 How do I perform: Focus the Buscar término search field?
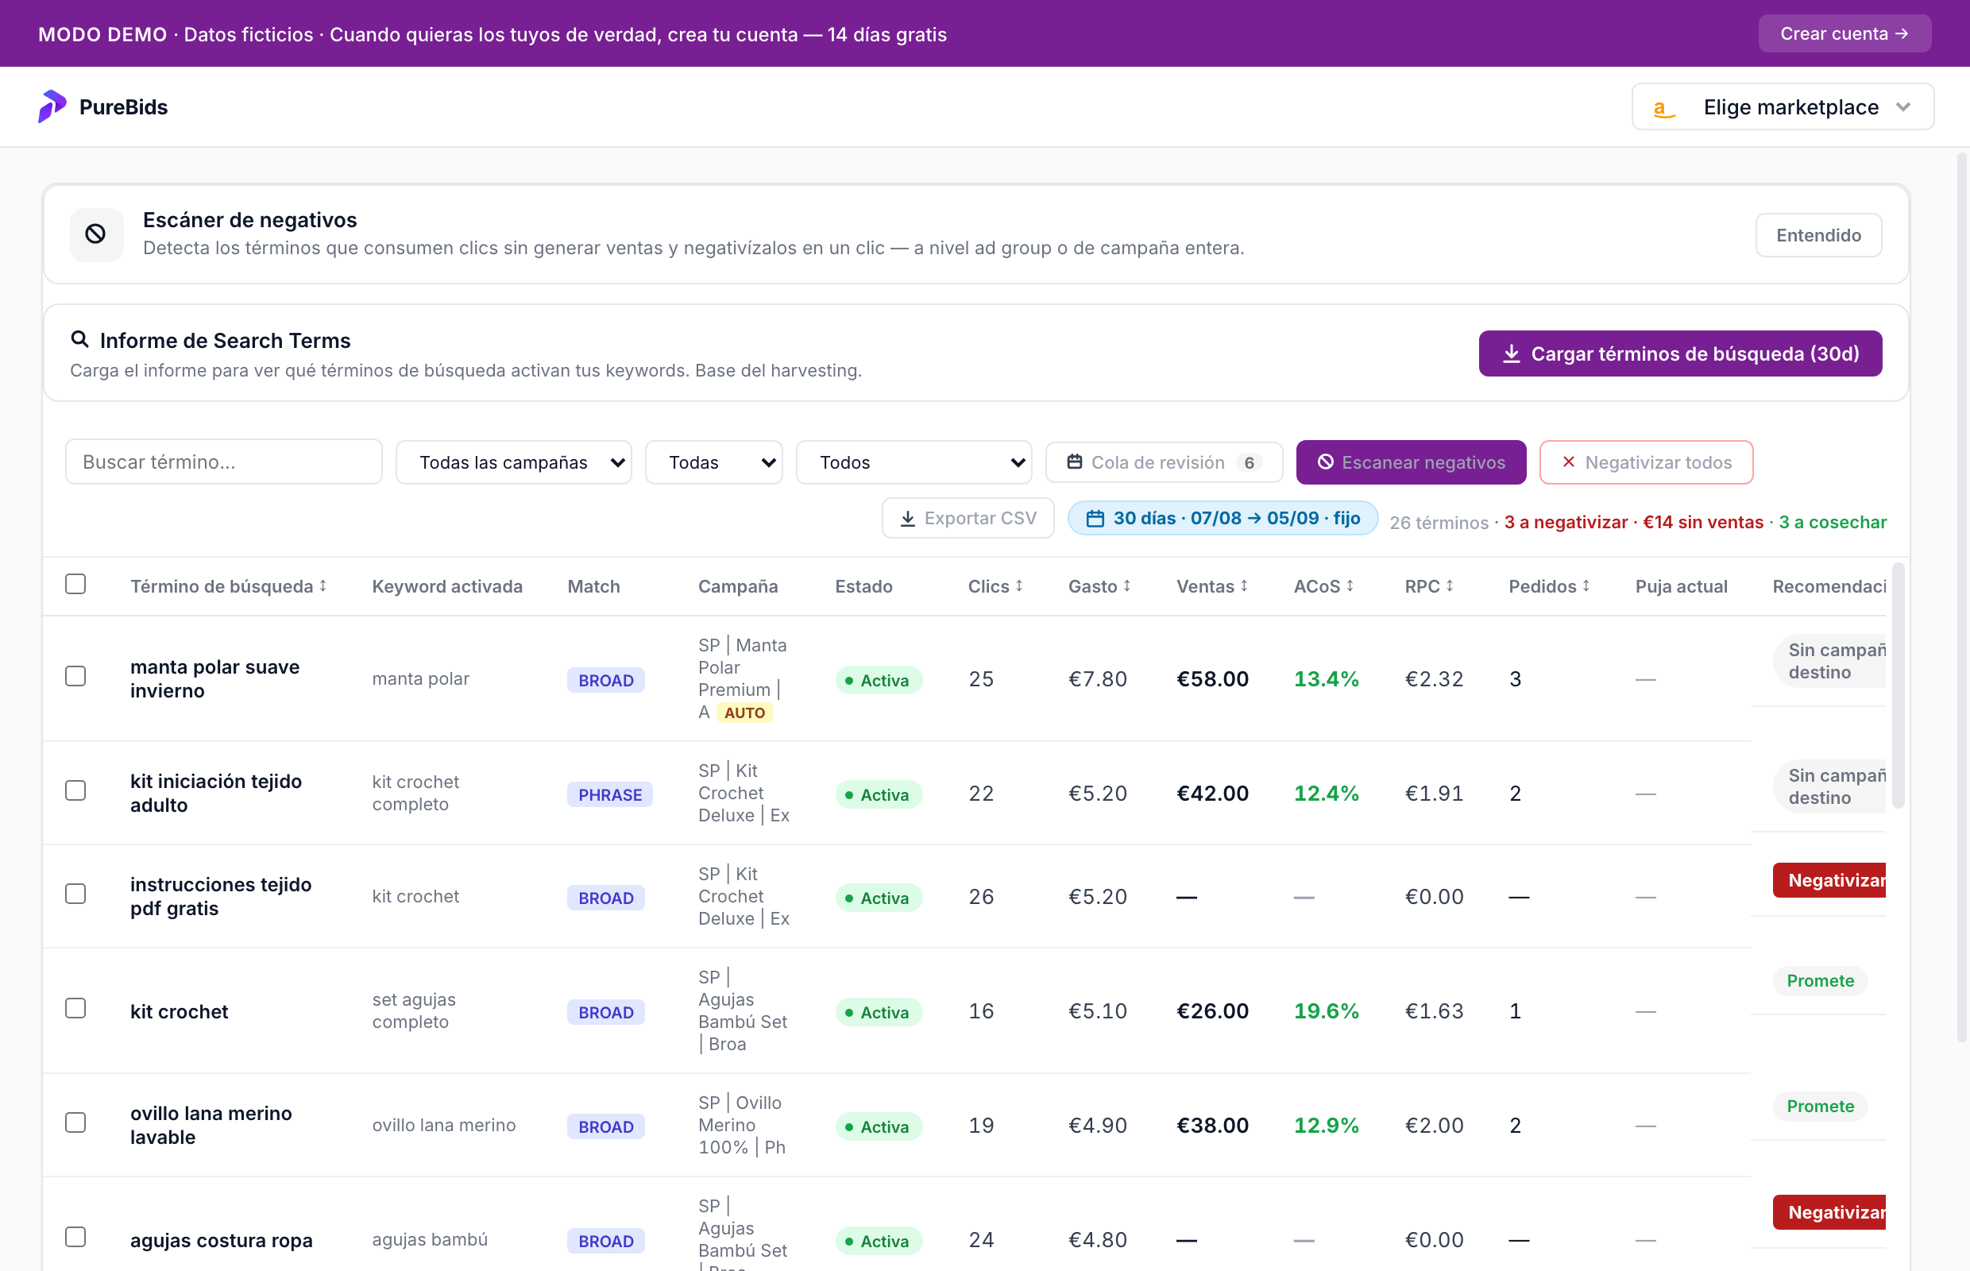224,462
